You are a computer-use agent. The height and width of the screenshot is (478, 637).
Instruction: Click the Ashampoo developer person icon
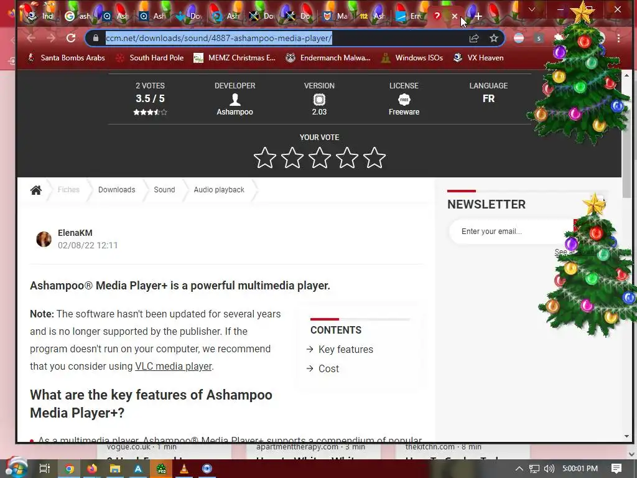[x=235, y=100]
